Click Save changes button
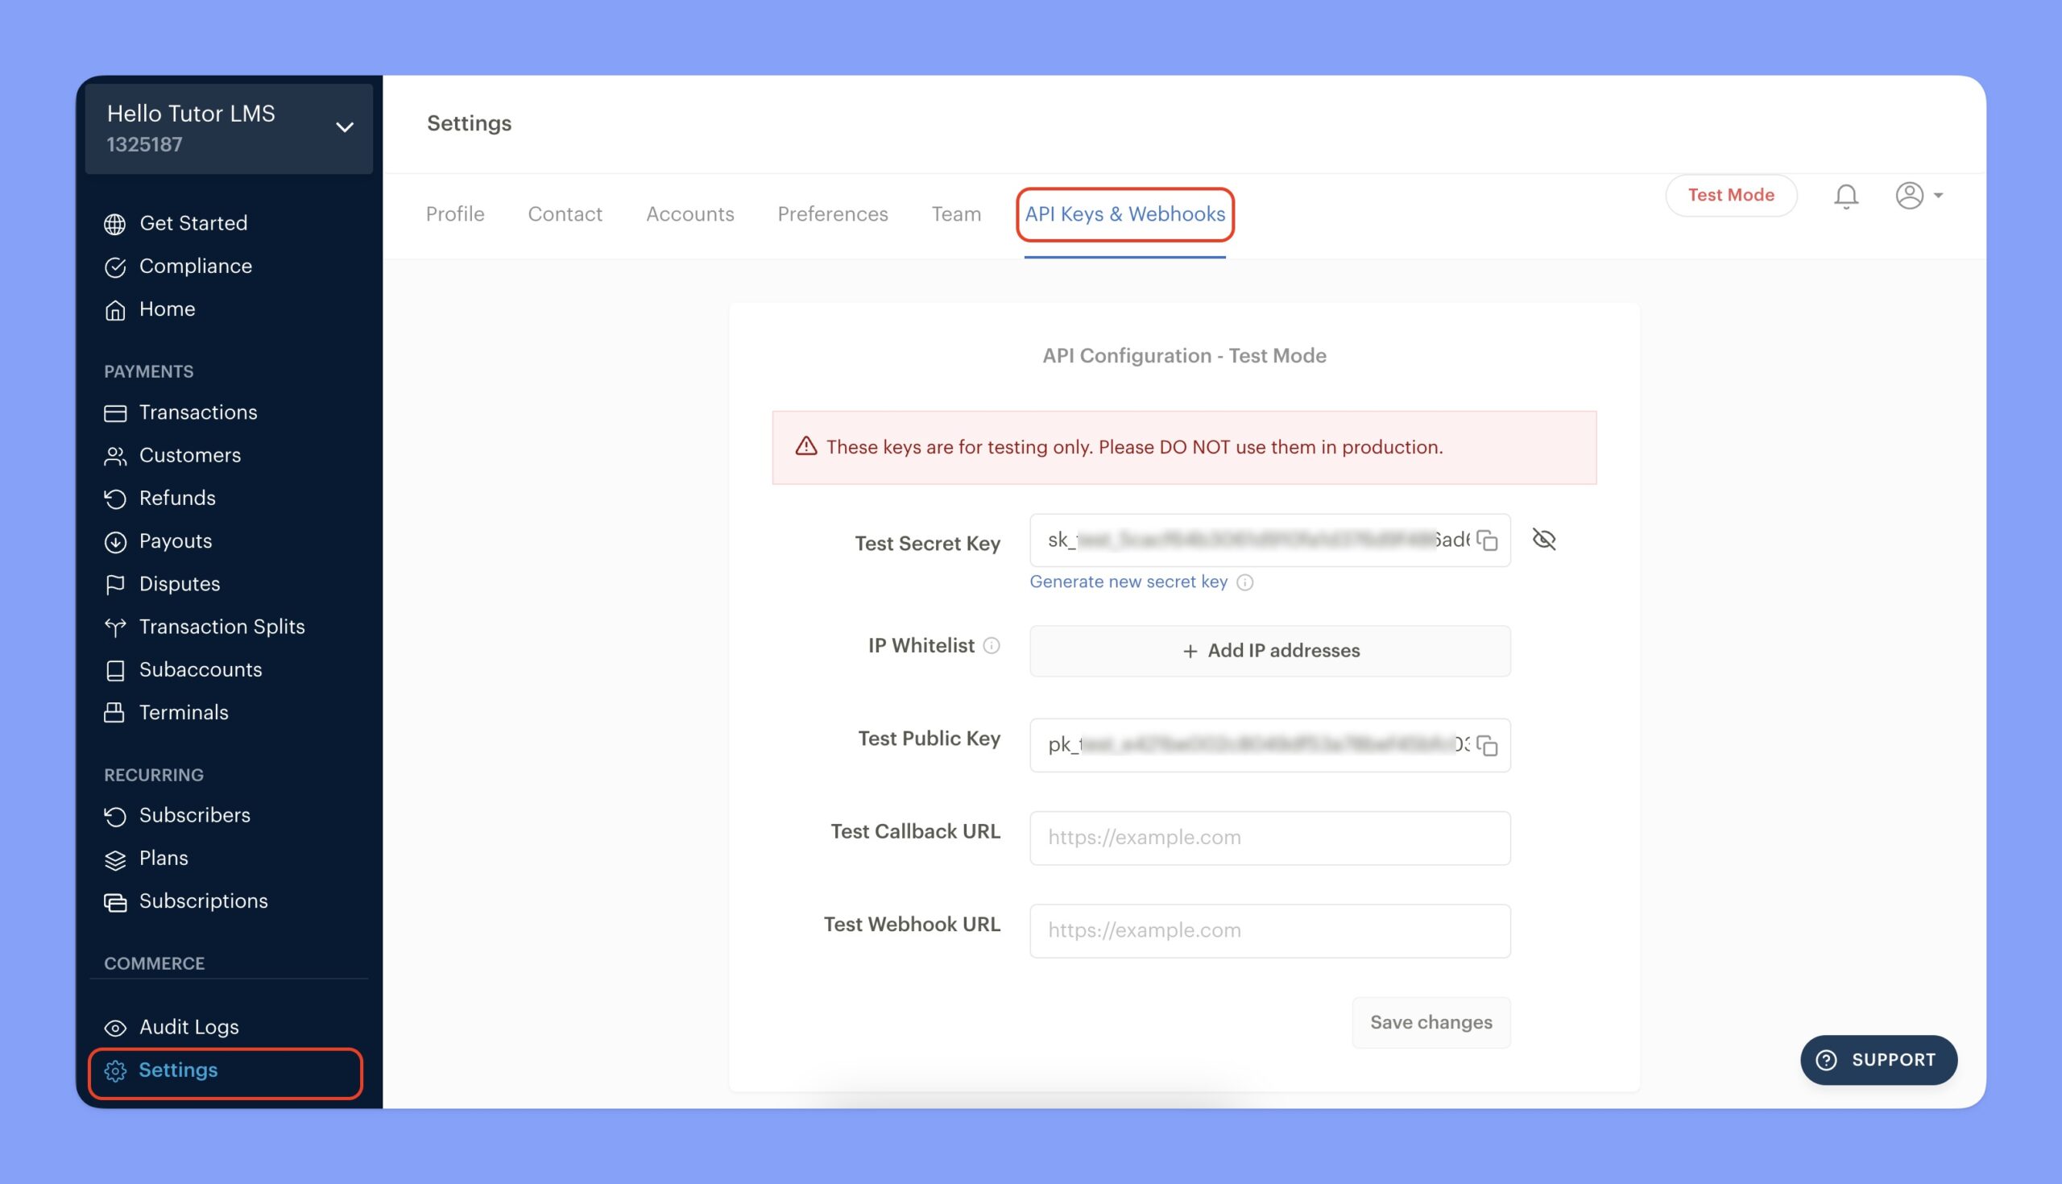The image size is (2062, 1184). [1431, 1022]
